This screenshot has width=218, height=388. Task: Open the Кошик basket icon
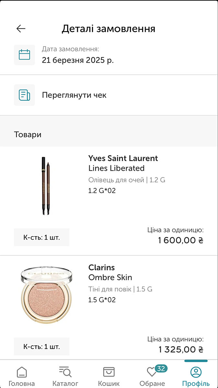coord(109,372)
